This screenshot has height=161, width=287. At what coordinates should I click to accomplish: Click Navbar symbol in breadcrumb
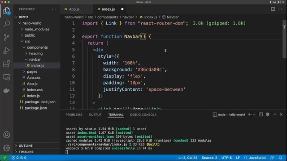click(x=170, y=17)
